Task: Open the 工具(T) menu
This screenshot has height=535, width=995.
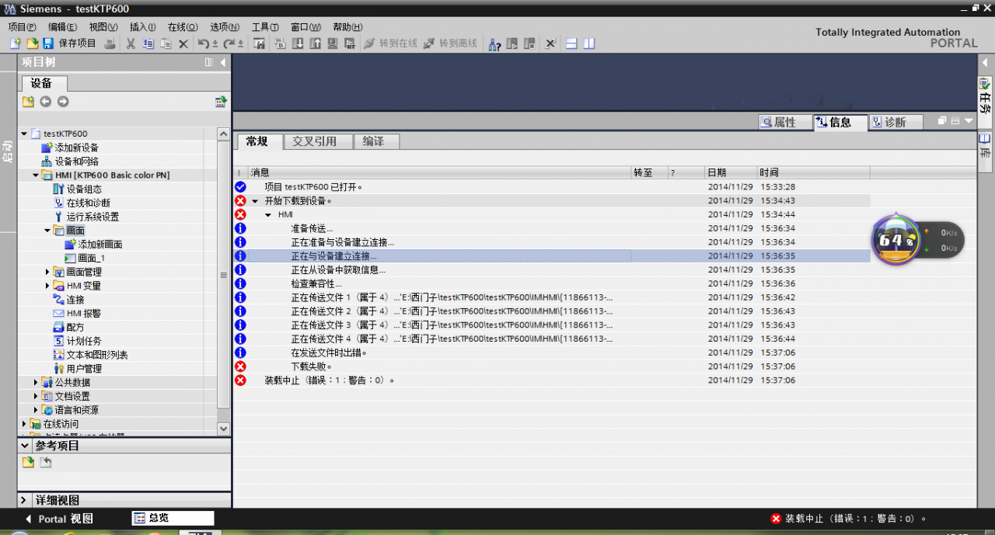Action: (265, 26)
